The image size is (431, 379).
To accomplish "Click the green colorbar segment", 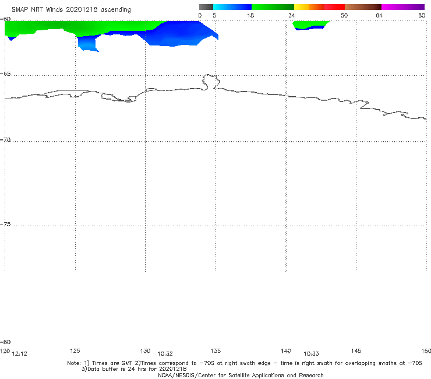I will [x=273, y=7].
